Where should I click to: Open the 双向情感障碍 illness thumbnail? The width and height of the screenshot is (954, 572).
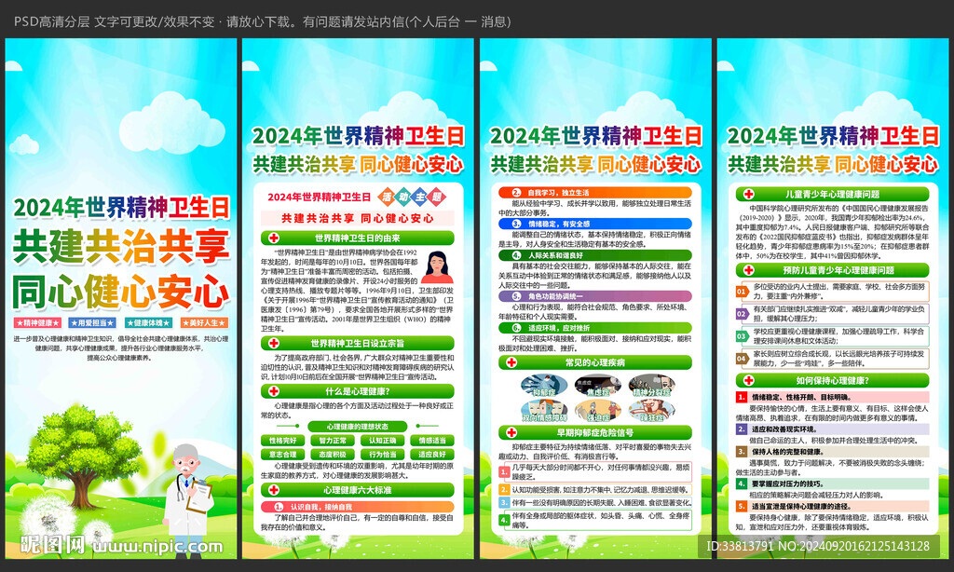pyautogui.click(x=544, y=411)
